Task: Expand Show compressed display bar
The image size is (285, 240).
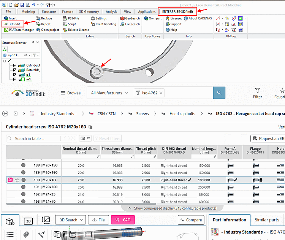Action: tap(172, 208)
